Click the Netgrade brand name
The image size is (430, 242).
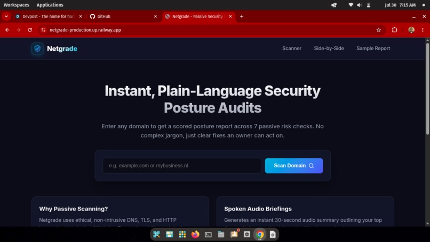[x=62, y=49]
